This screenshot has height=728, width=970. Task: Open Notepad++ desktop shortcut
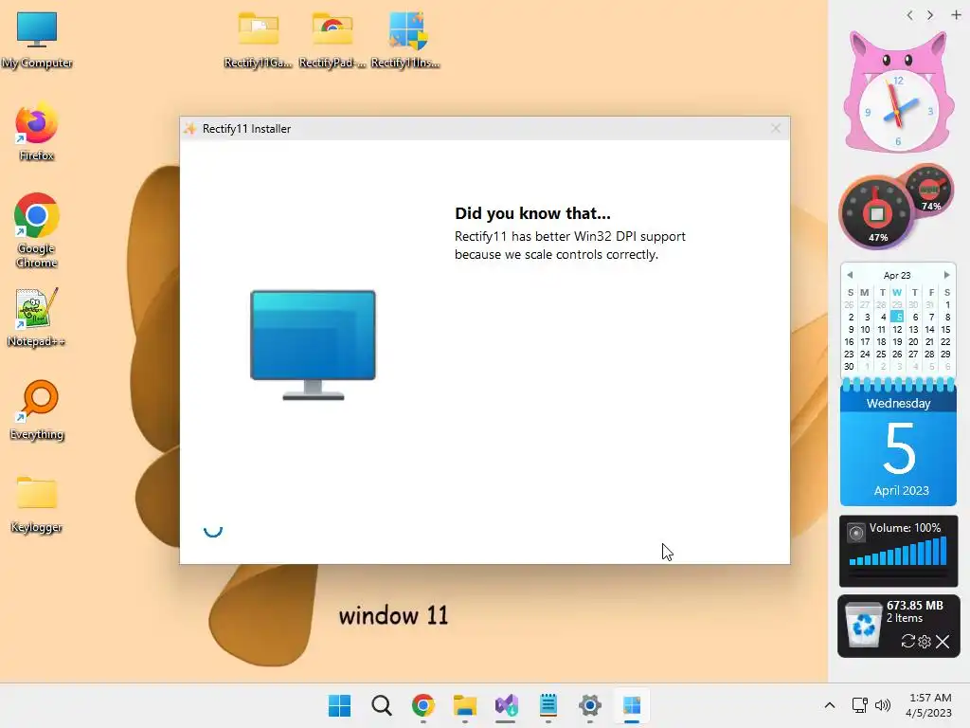(37, 317)
